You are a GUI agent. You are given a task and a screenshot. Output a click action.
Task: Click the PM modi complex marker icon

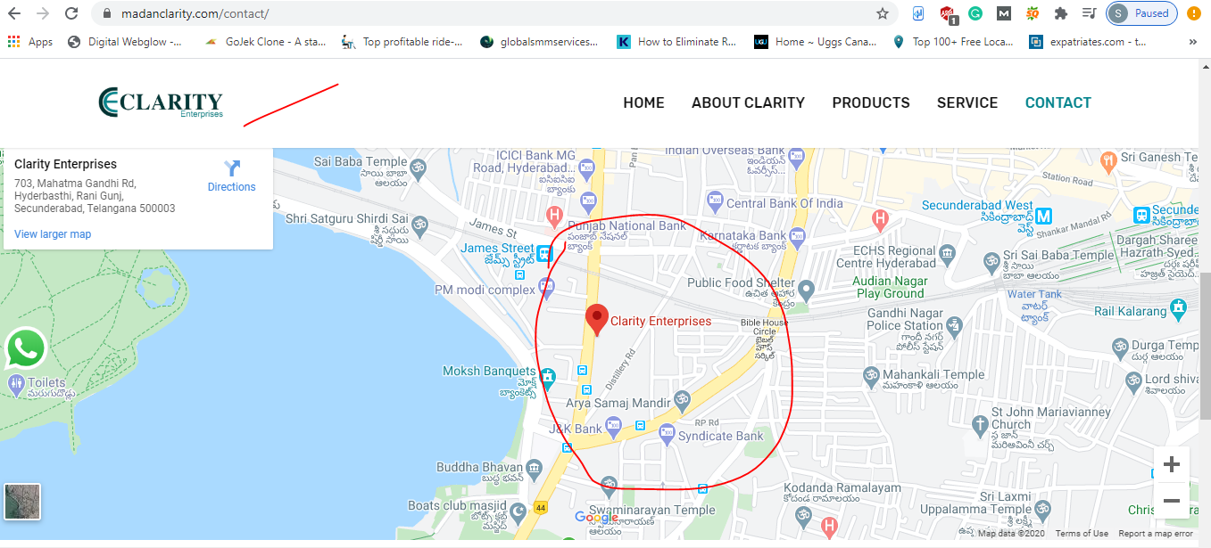point(546,286)
